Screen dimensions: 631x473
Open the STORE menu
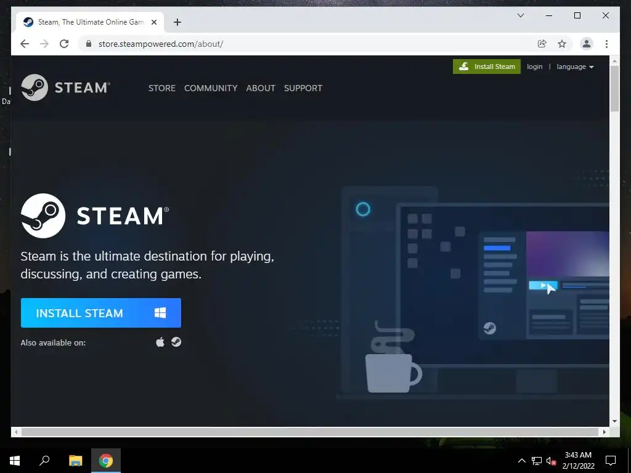click(162, 88)
